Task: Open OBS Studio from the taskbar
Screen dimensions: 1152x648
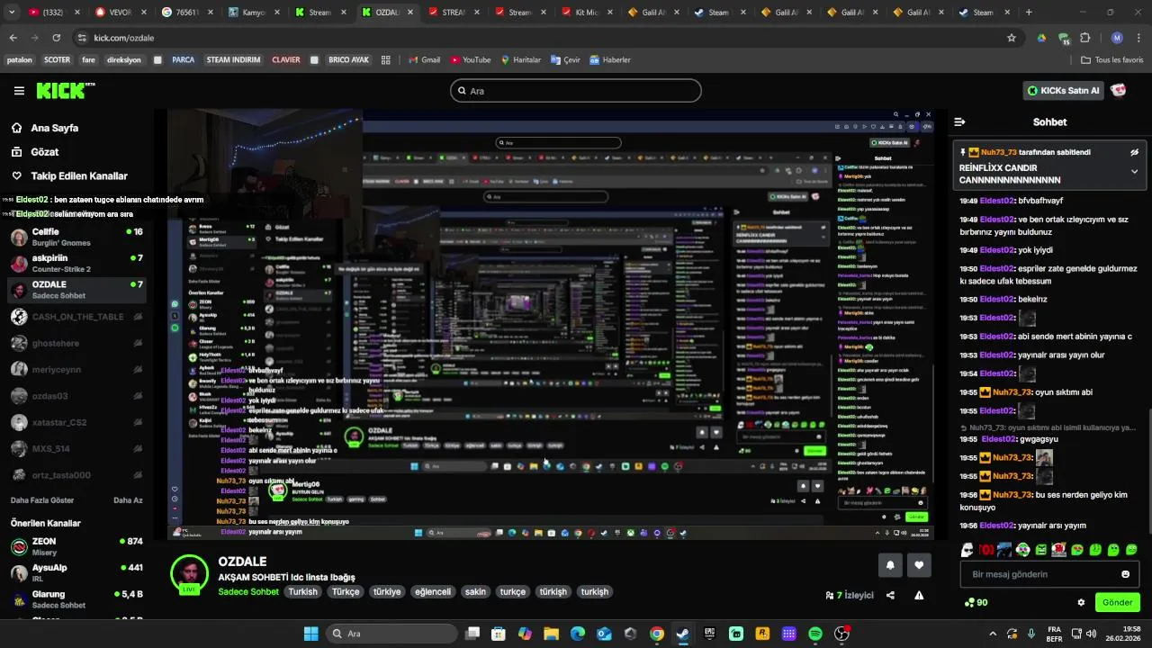Action: (842, 634)
